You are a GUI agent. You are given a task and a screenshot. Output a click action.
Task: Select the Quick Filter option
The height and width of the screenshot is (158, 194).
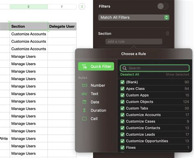(96, 66)
